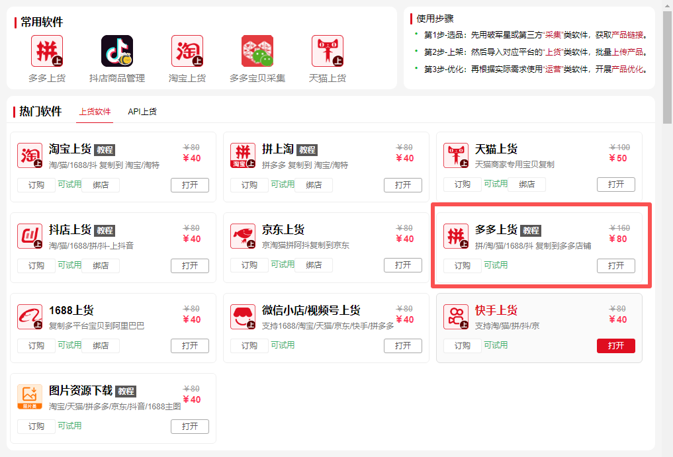The image size is (673, 457).
Task: Click the 天猫上货 card icon in 热门软件
Action: (456, 155)
